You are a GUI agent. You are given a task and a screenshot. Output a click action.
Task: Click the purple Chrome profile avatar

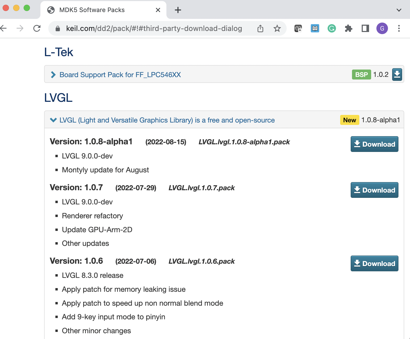point(382,28)
